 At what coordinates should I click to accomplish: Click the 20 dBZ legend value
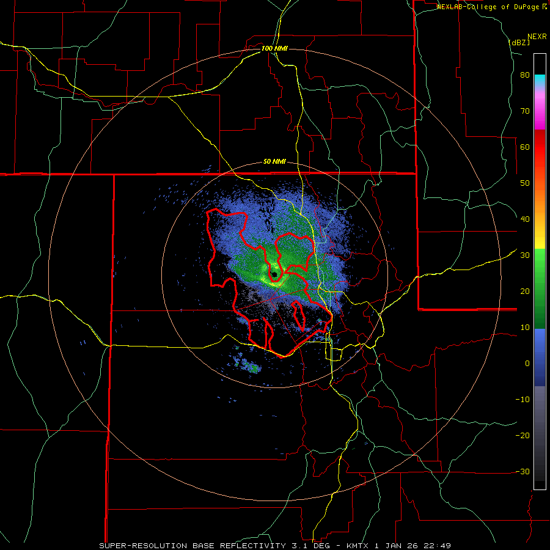coord(525,291)
